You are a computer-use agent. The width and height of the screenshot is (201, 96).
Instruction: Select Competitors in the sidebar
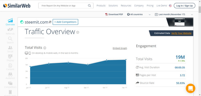pyautogui.click(x=10, y=85)
